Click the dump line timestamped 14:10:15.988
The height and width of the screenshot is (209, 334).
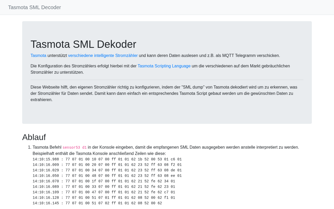click(x=107, y=159)
